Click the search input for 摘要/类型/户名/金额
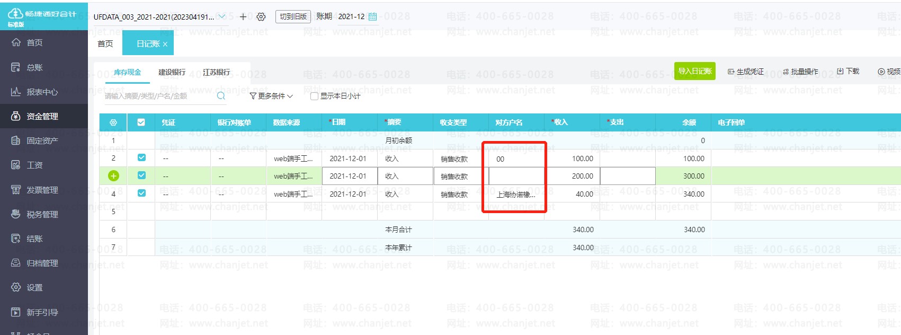This screenshot has width=901, height=335. 159,96
